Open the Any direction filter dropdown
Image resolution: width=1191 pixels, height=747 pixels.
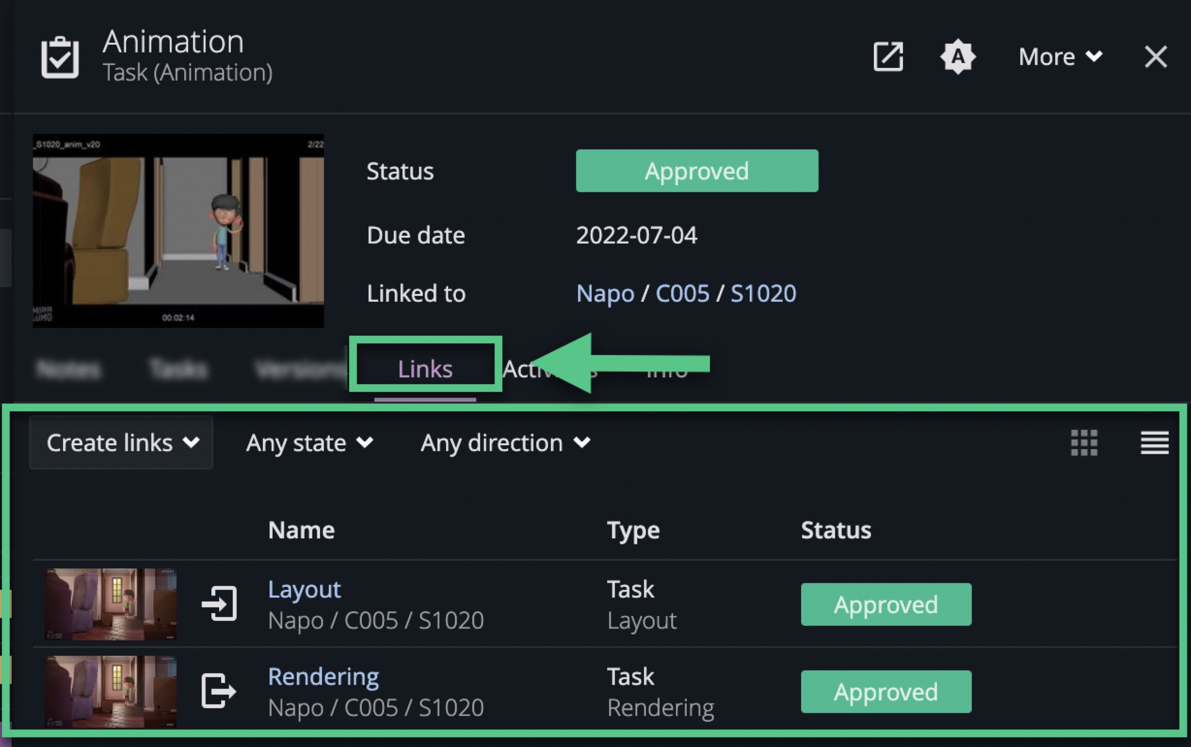tap(505, 443)
